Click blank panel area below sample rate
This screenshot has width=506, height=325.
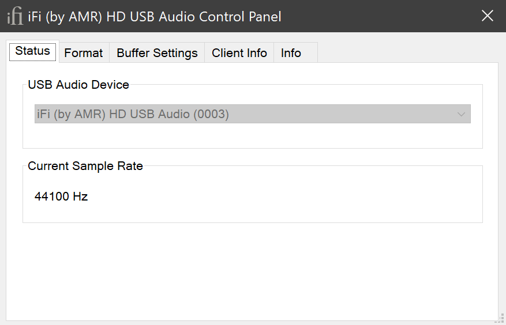pyautogui.click(x=252, y=271)
